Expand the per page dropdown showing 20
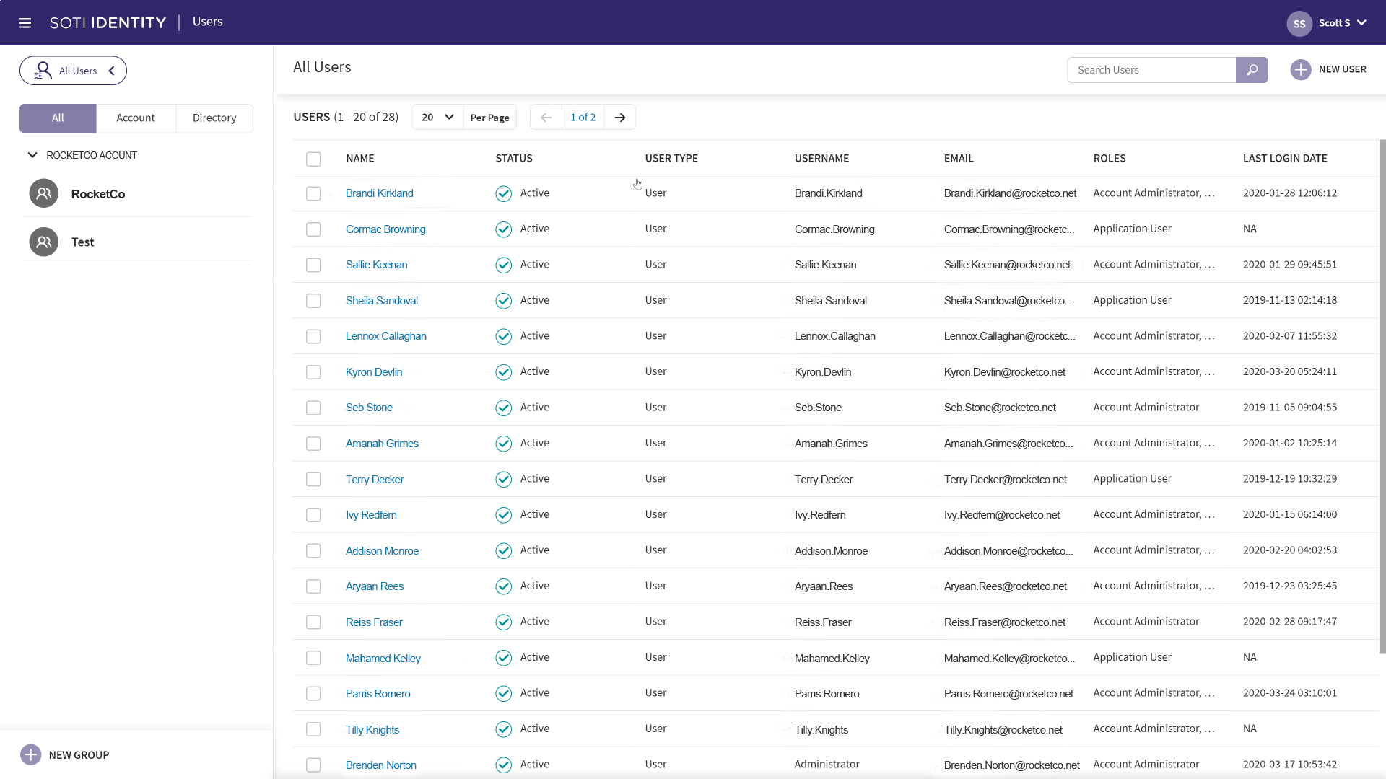This screenshot has height=779, width=1386. pos(437,117)
